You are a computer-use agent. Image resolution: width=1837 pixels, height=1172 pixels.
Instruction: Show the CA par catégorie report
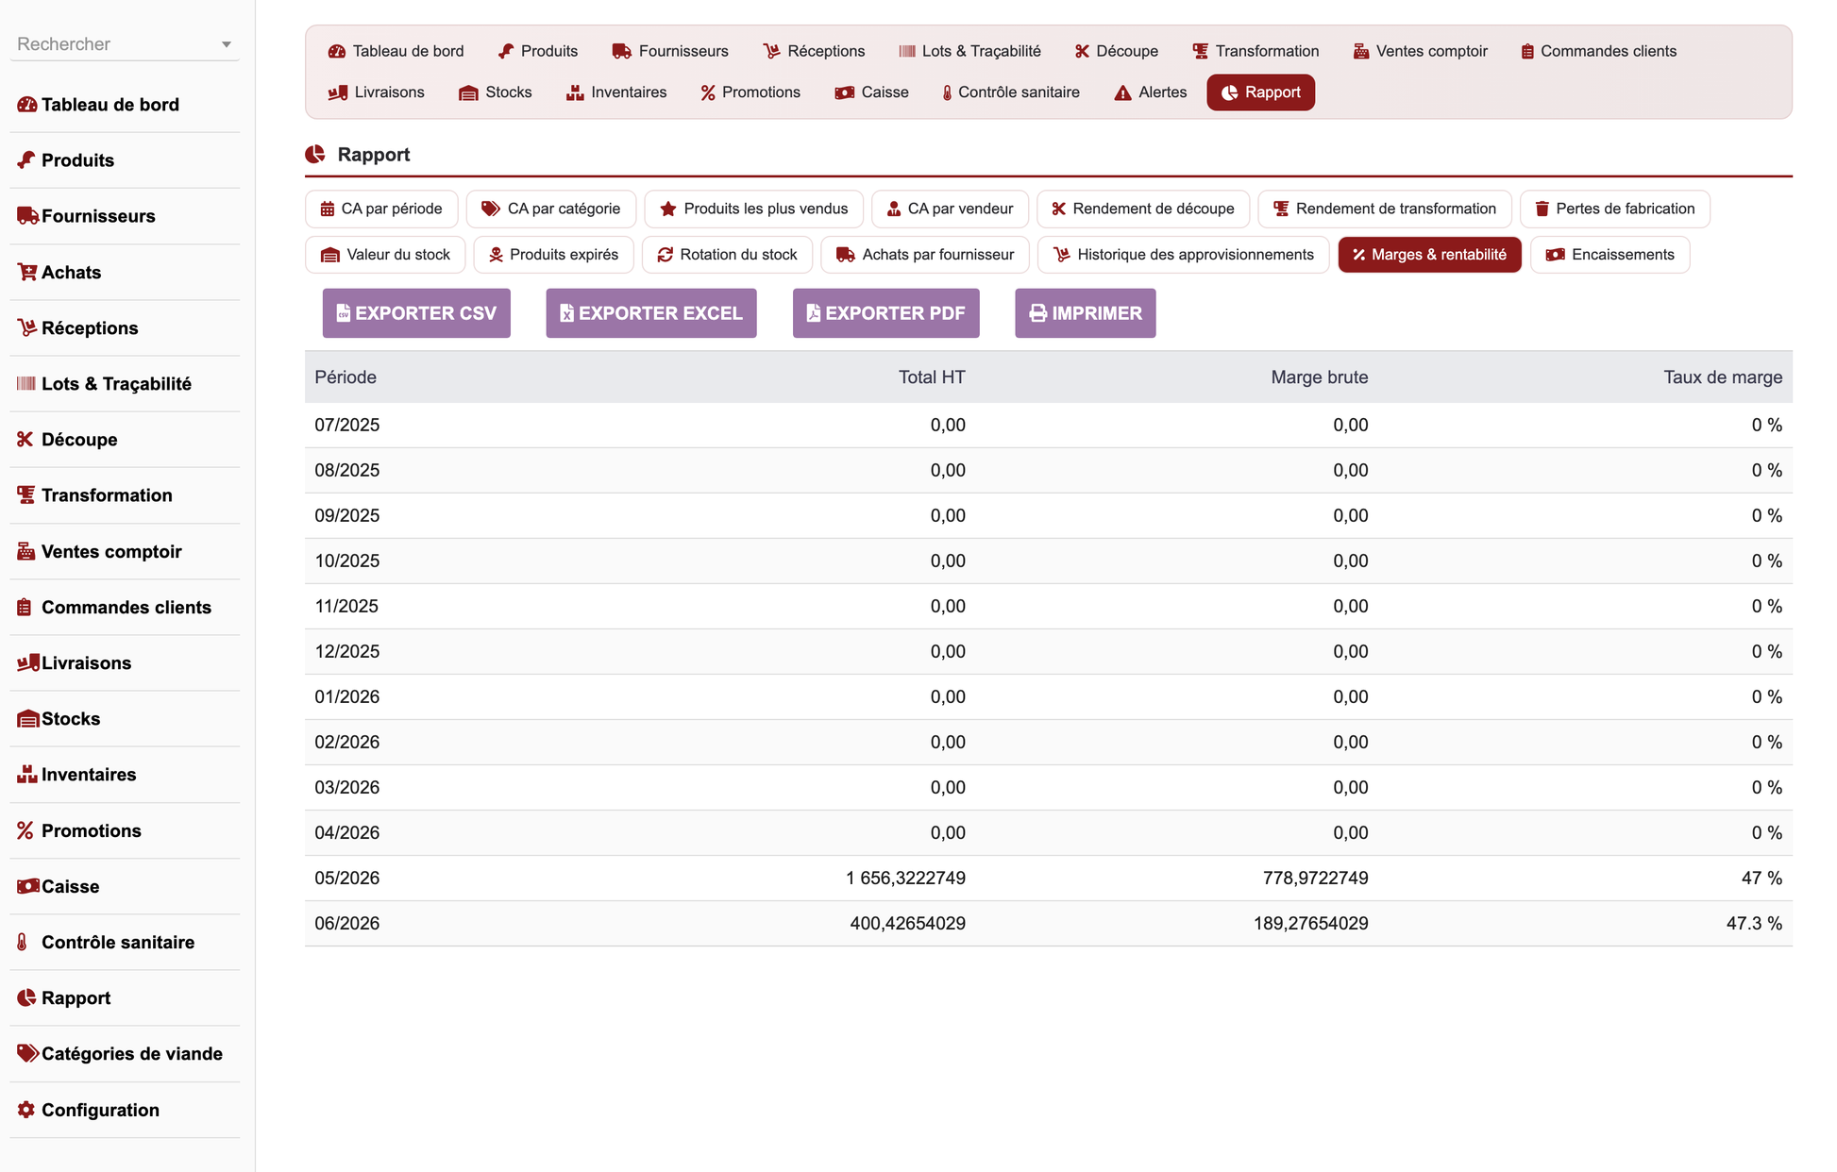551,209
